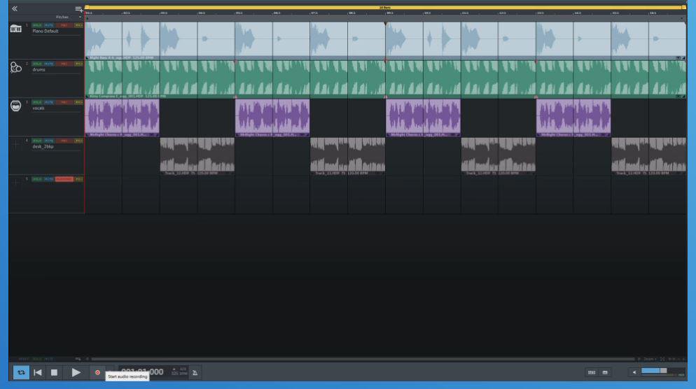Arm recording on Piano Default track
This screenshot has width=696, height=389.
coord(64,25)
